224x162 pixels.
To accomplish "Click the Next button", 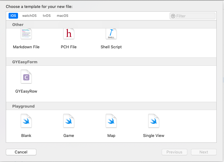I will (204, 152).
